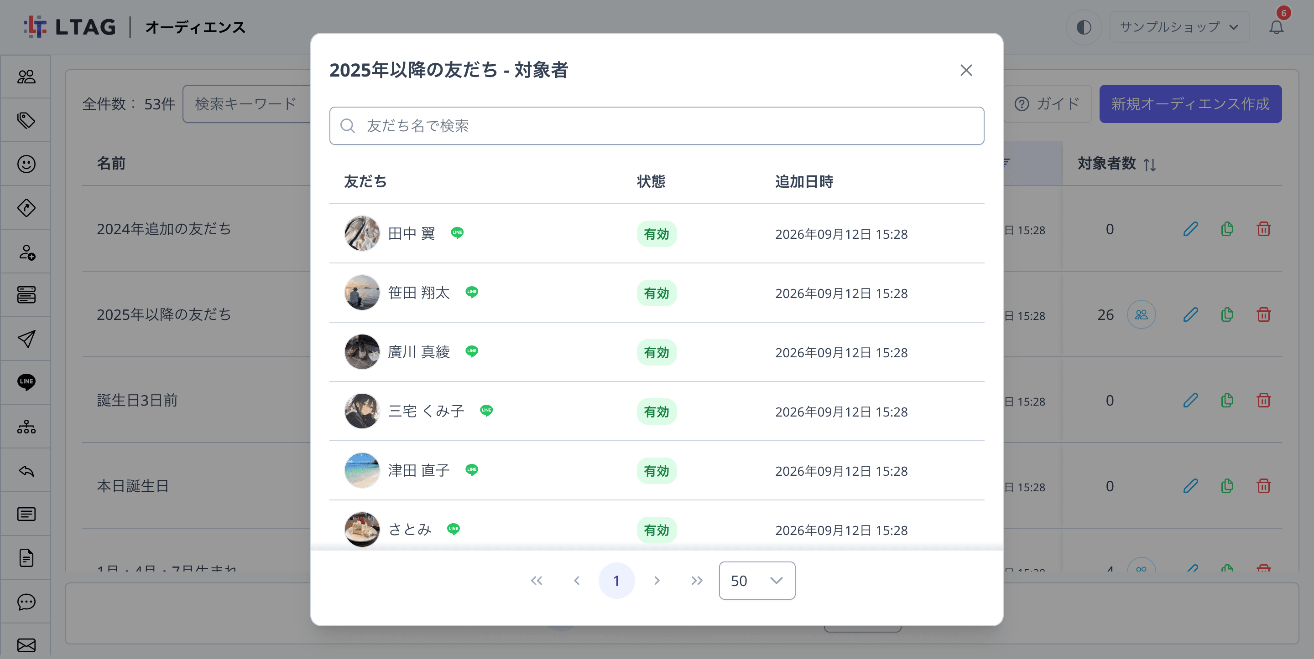Click 誕生日3日前 audience name
Screen dimensions: 1314x659
(137, 401)
